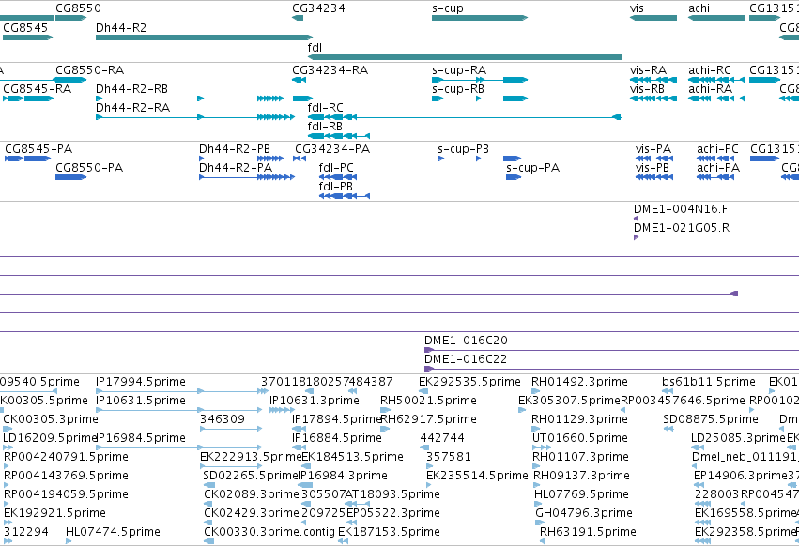This screenshot has height=546, width=799.
Task: Select the fdl-RC transcript label
Action: pyautogui.click(x=326, y=108)
